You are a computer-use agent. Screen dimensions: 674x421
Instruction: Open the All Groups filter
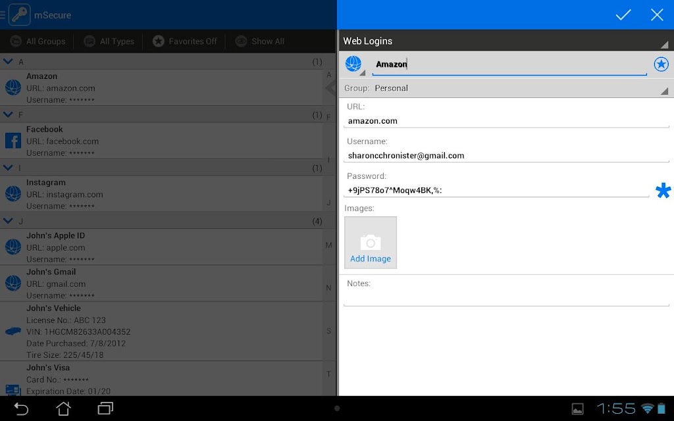(38, 41)
